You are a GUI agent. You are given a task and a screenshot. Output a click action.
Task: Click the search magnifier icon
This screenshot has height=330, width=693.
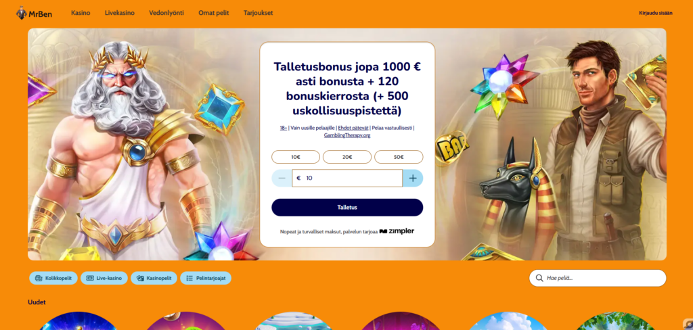click(x=539, y=278)
